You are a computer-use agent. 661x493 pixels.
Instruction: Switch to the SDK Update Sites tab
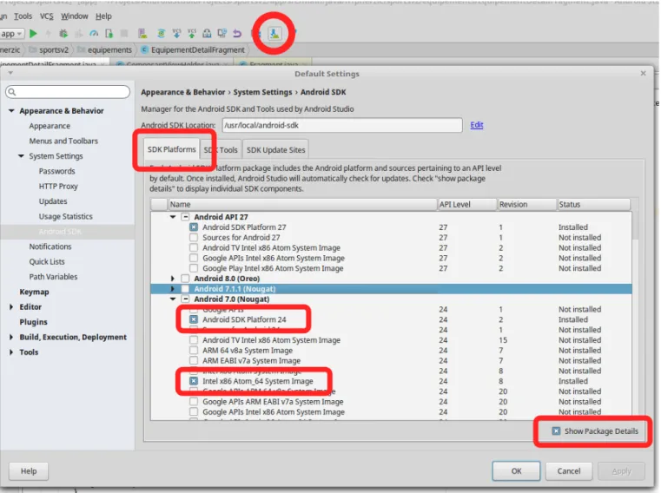(275, 150)
